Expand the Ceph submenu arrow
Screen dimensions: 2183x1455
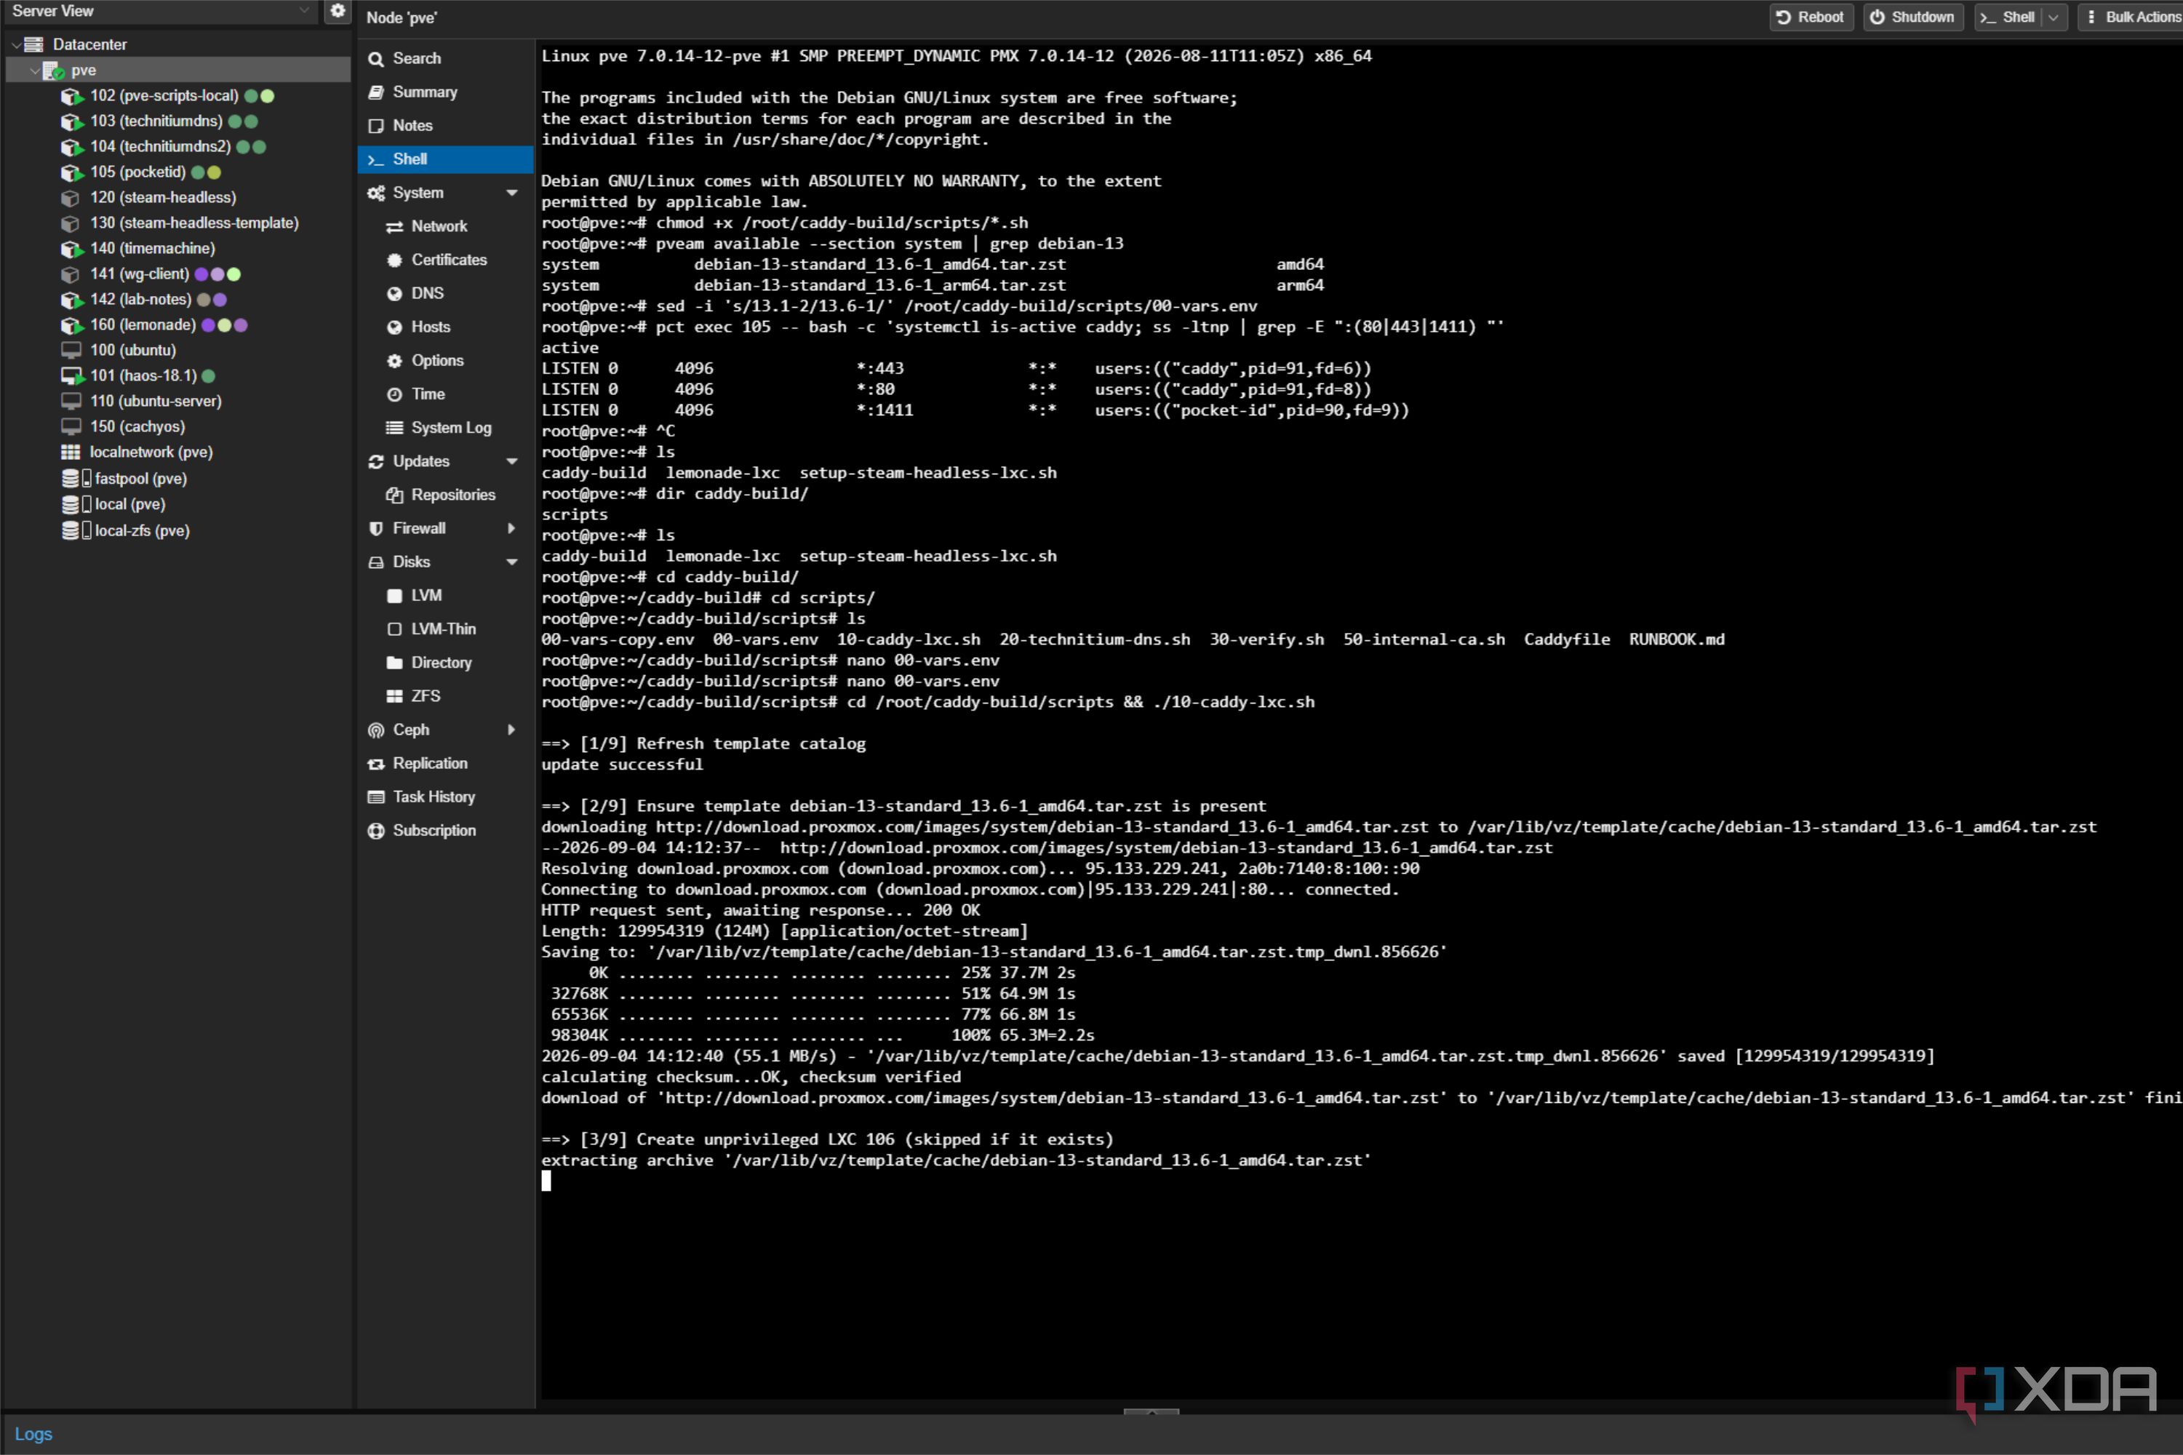pos(511,730)
